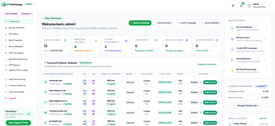This screenshot has width=275, height=126.
Task: Open the shopping cart icon in header
Action: coord(233,6)
